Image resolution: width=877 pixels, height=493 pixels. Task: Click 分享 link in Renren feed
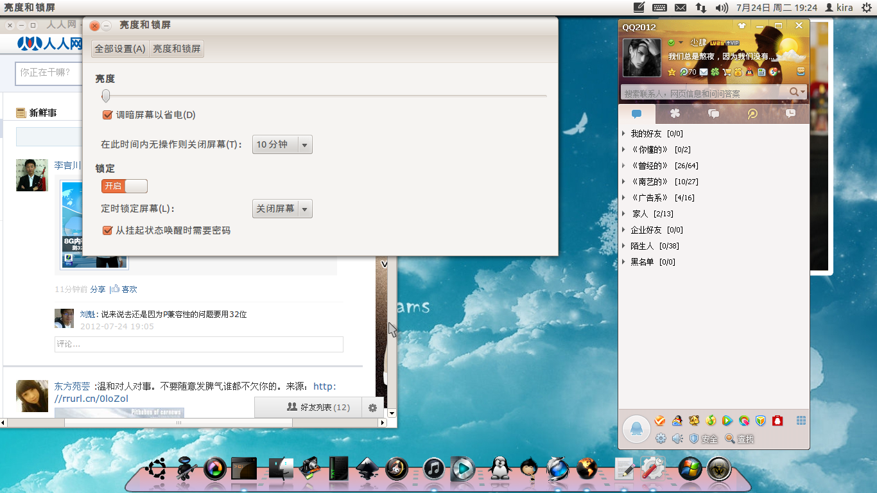[98, 290]
